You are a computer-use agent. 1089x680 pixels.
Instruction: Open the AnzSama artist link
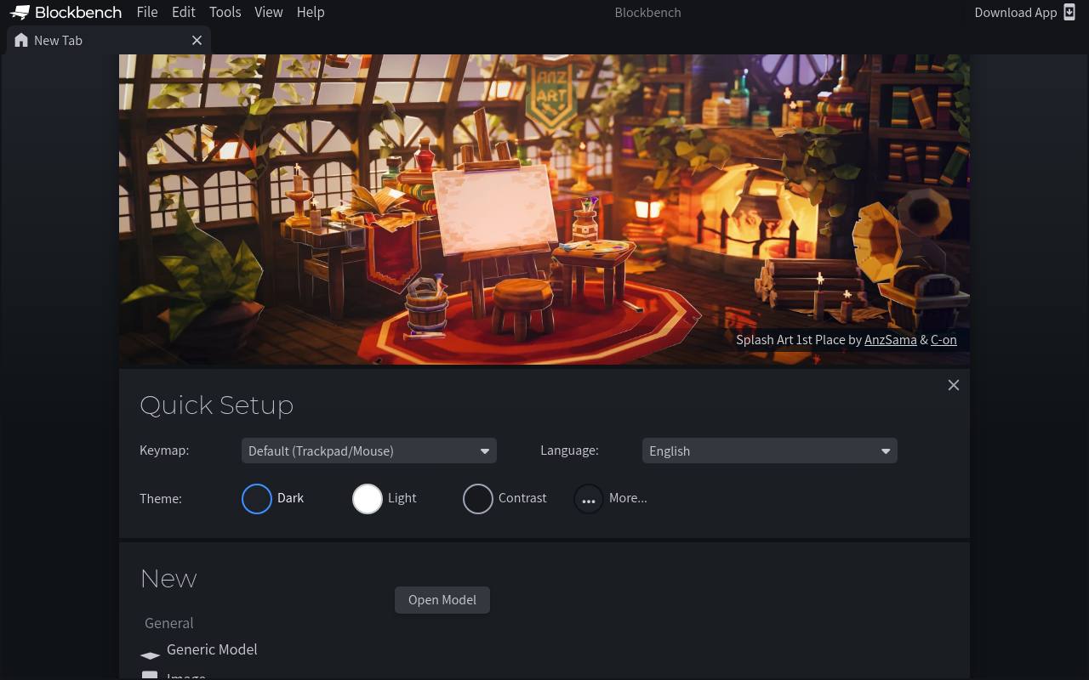(x=890, y=339)
